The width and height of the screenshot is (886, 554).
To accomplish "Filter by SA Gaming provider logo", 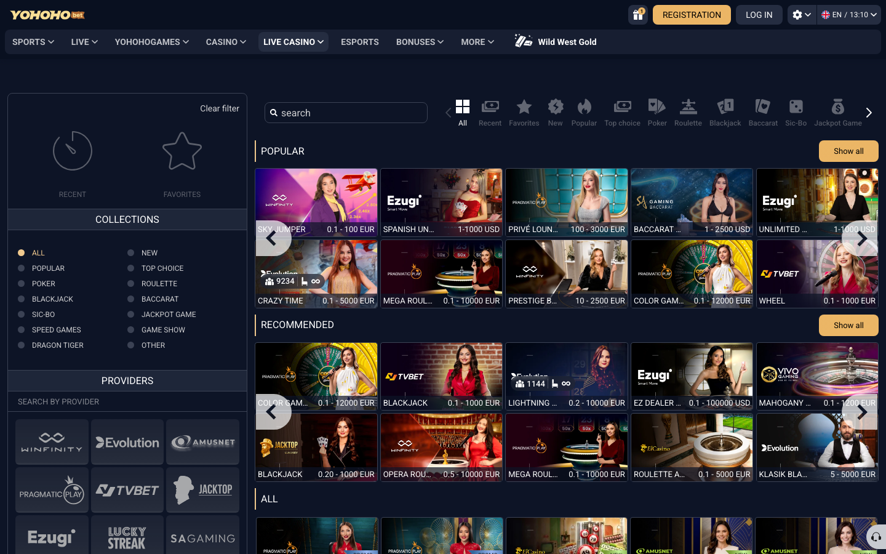I will click(x=202, y=537).
